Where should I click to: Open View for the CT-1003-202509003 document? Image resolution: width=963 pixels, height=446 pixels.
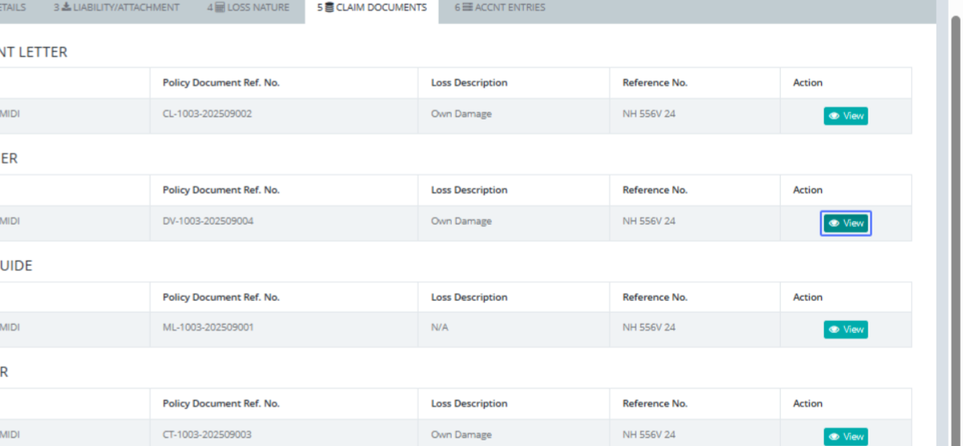pos(845,436)
